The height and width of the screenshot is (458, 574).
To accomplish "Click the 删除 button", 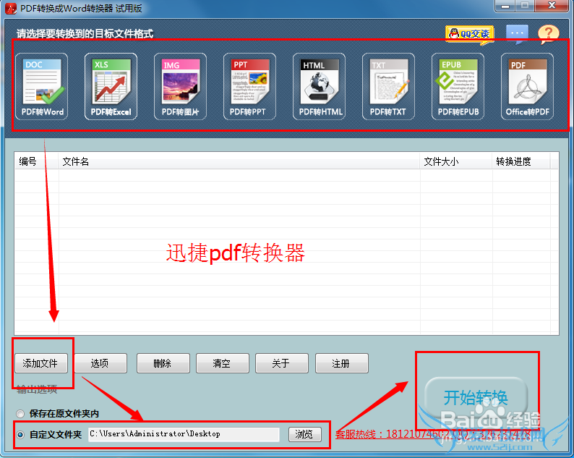I will (x=163, y=363).
